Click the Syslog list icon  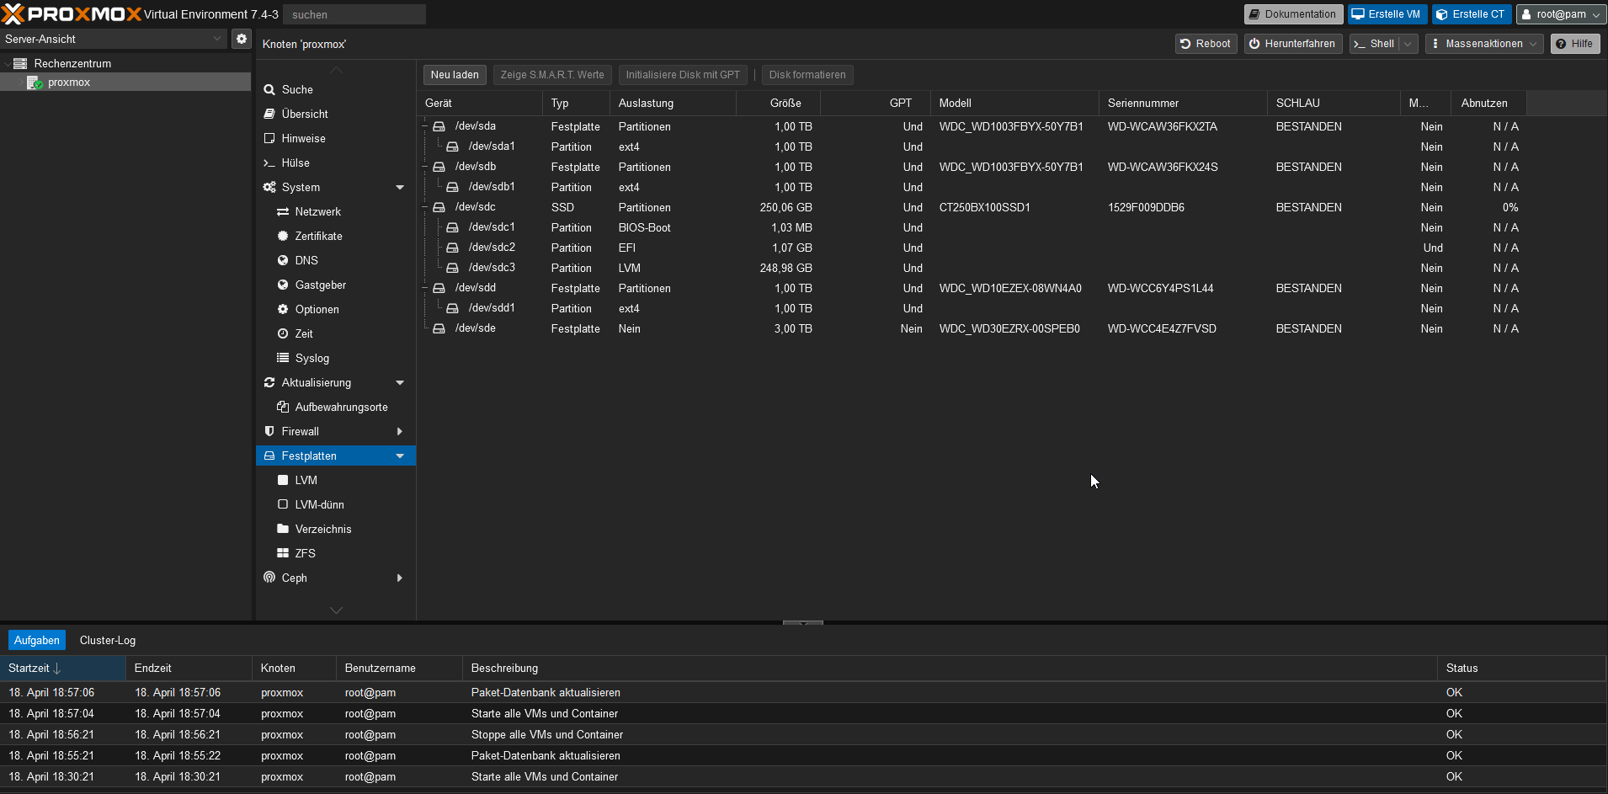tap(283, 358)
